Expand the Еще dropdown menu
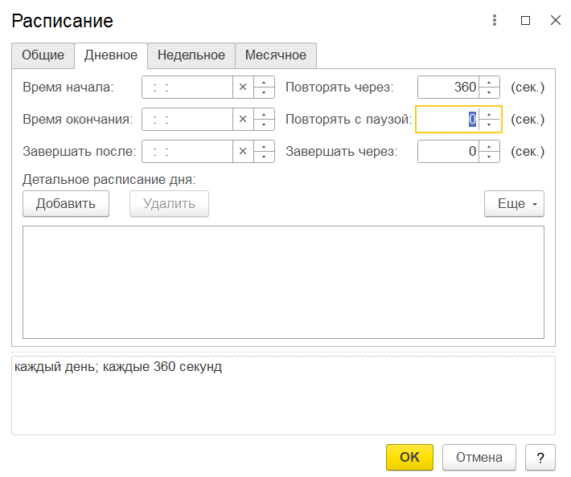The height and width of the screenshot is (477, 571). click(514, 204)
